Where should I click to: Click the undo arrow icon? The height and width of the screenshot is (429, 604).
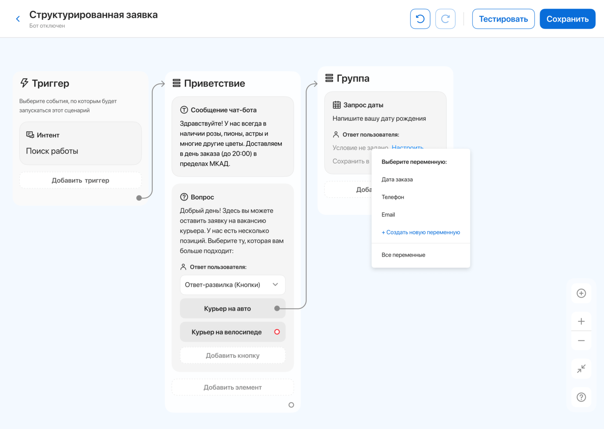[420, 19]
